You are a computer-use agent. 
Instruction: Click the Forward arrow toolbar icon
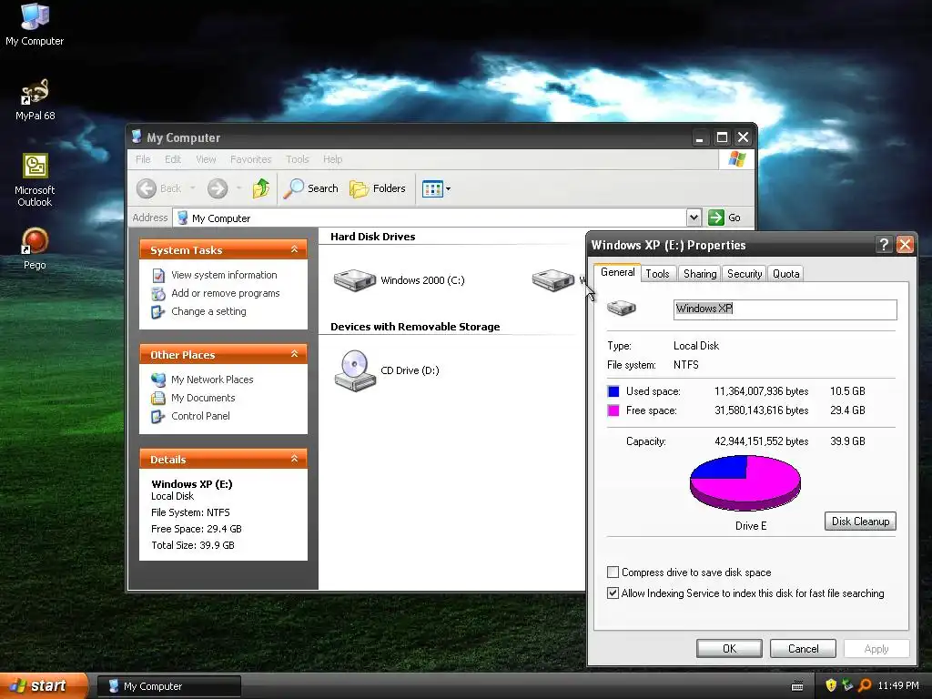pyautogui.click(x=218, y=188)
